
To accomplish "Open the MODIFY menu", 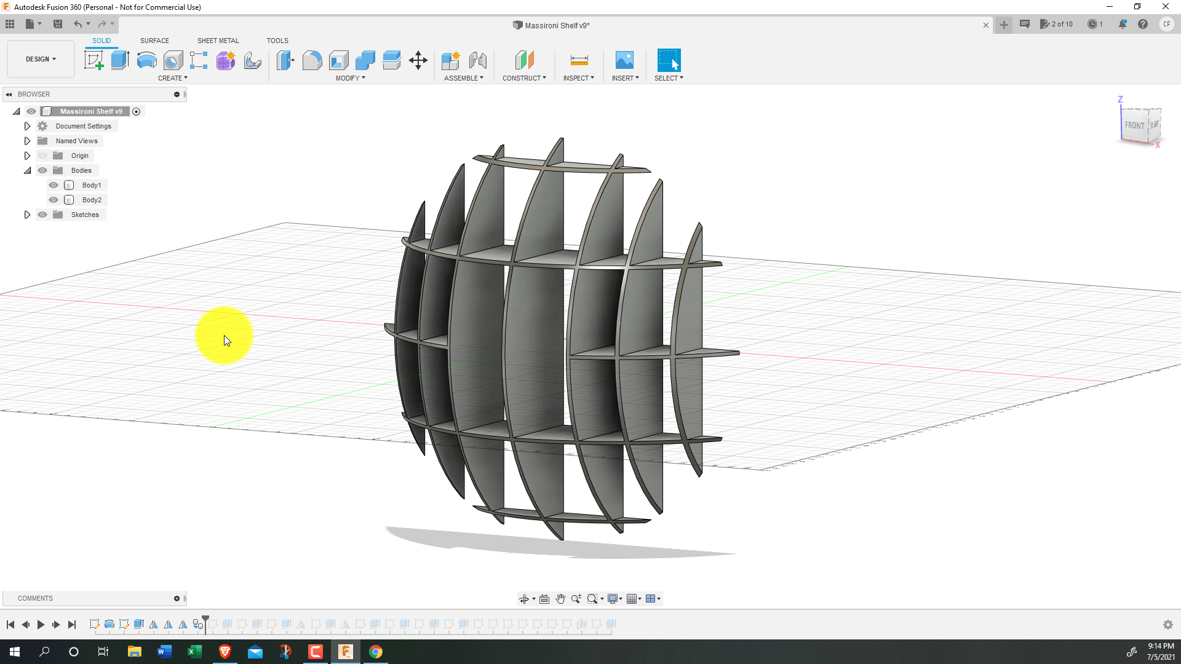I will (350, 78).
